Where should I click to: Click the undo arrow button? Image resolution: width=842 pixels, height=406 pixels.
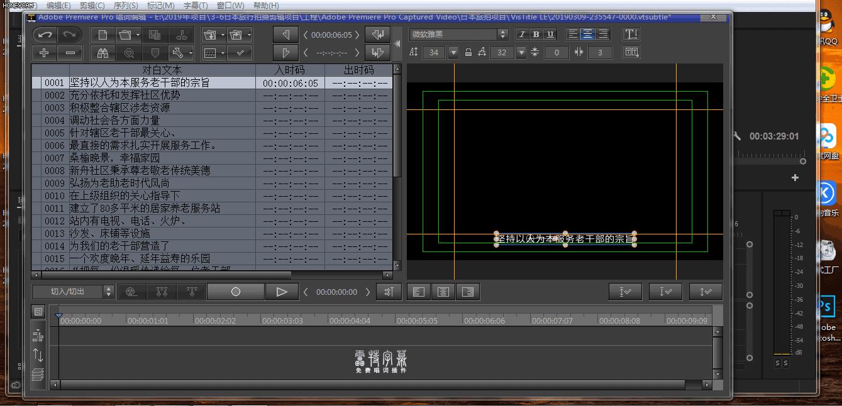(x=44, y=35)
